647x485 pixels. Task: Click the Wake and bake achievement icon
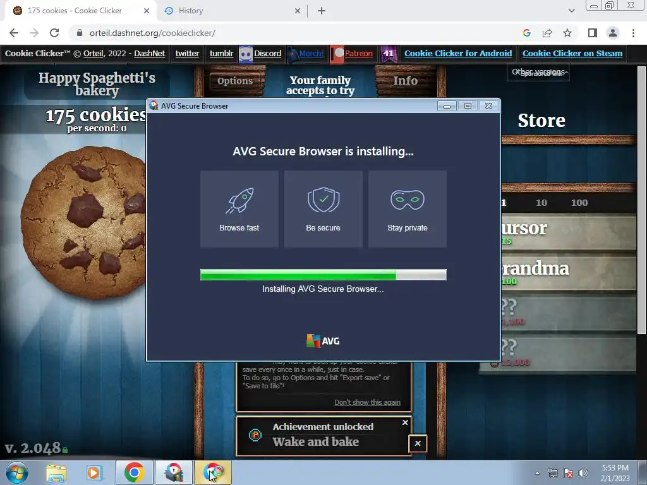pos(255,434)
